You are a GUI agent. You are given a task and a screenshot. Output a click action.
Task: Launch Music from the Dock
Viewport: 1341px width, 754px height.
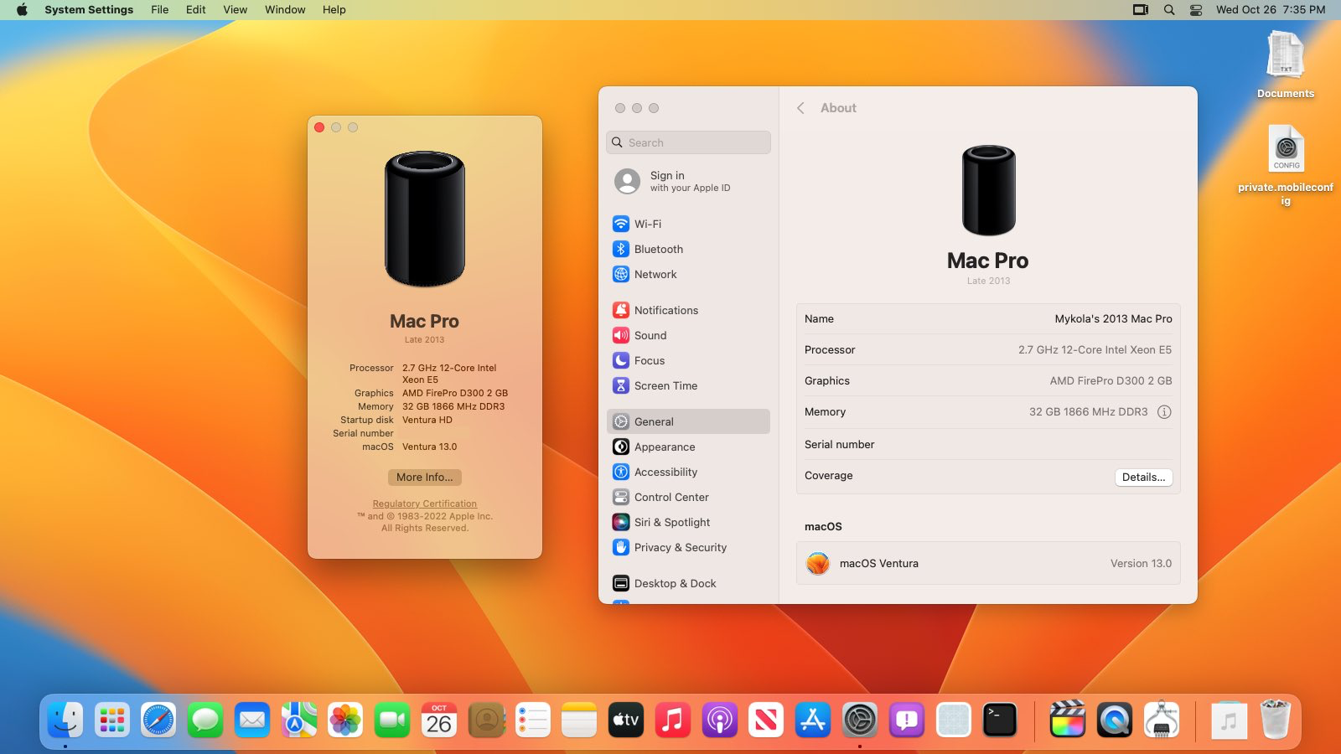click(673, 720)
